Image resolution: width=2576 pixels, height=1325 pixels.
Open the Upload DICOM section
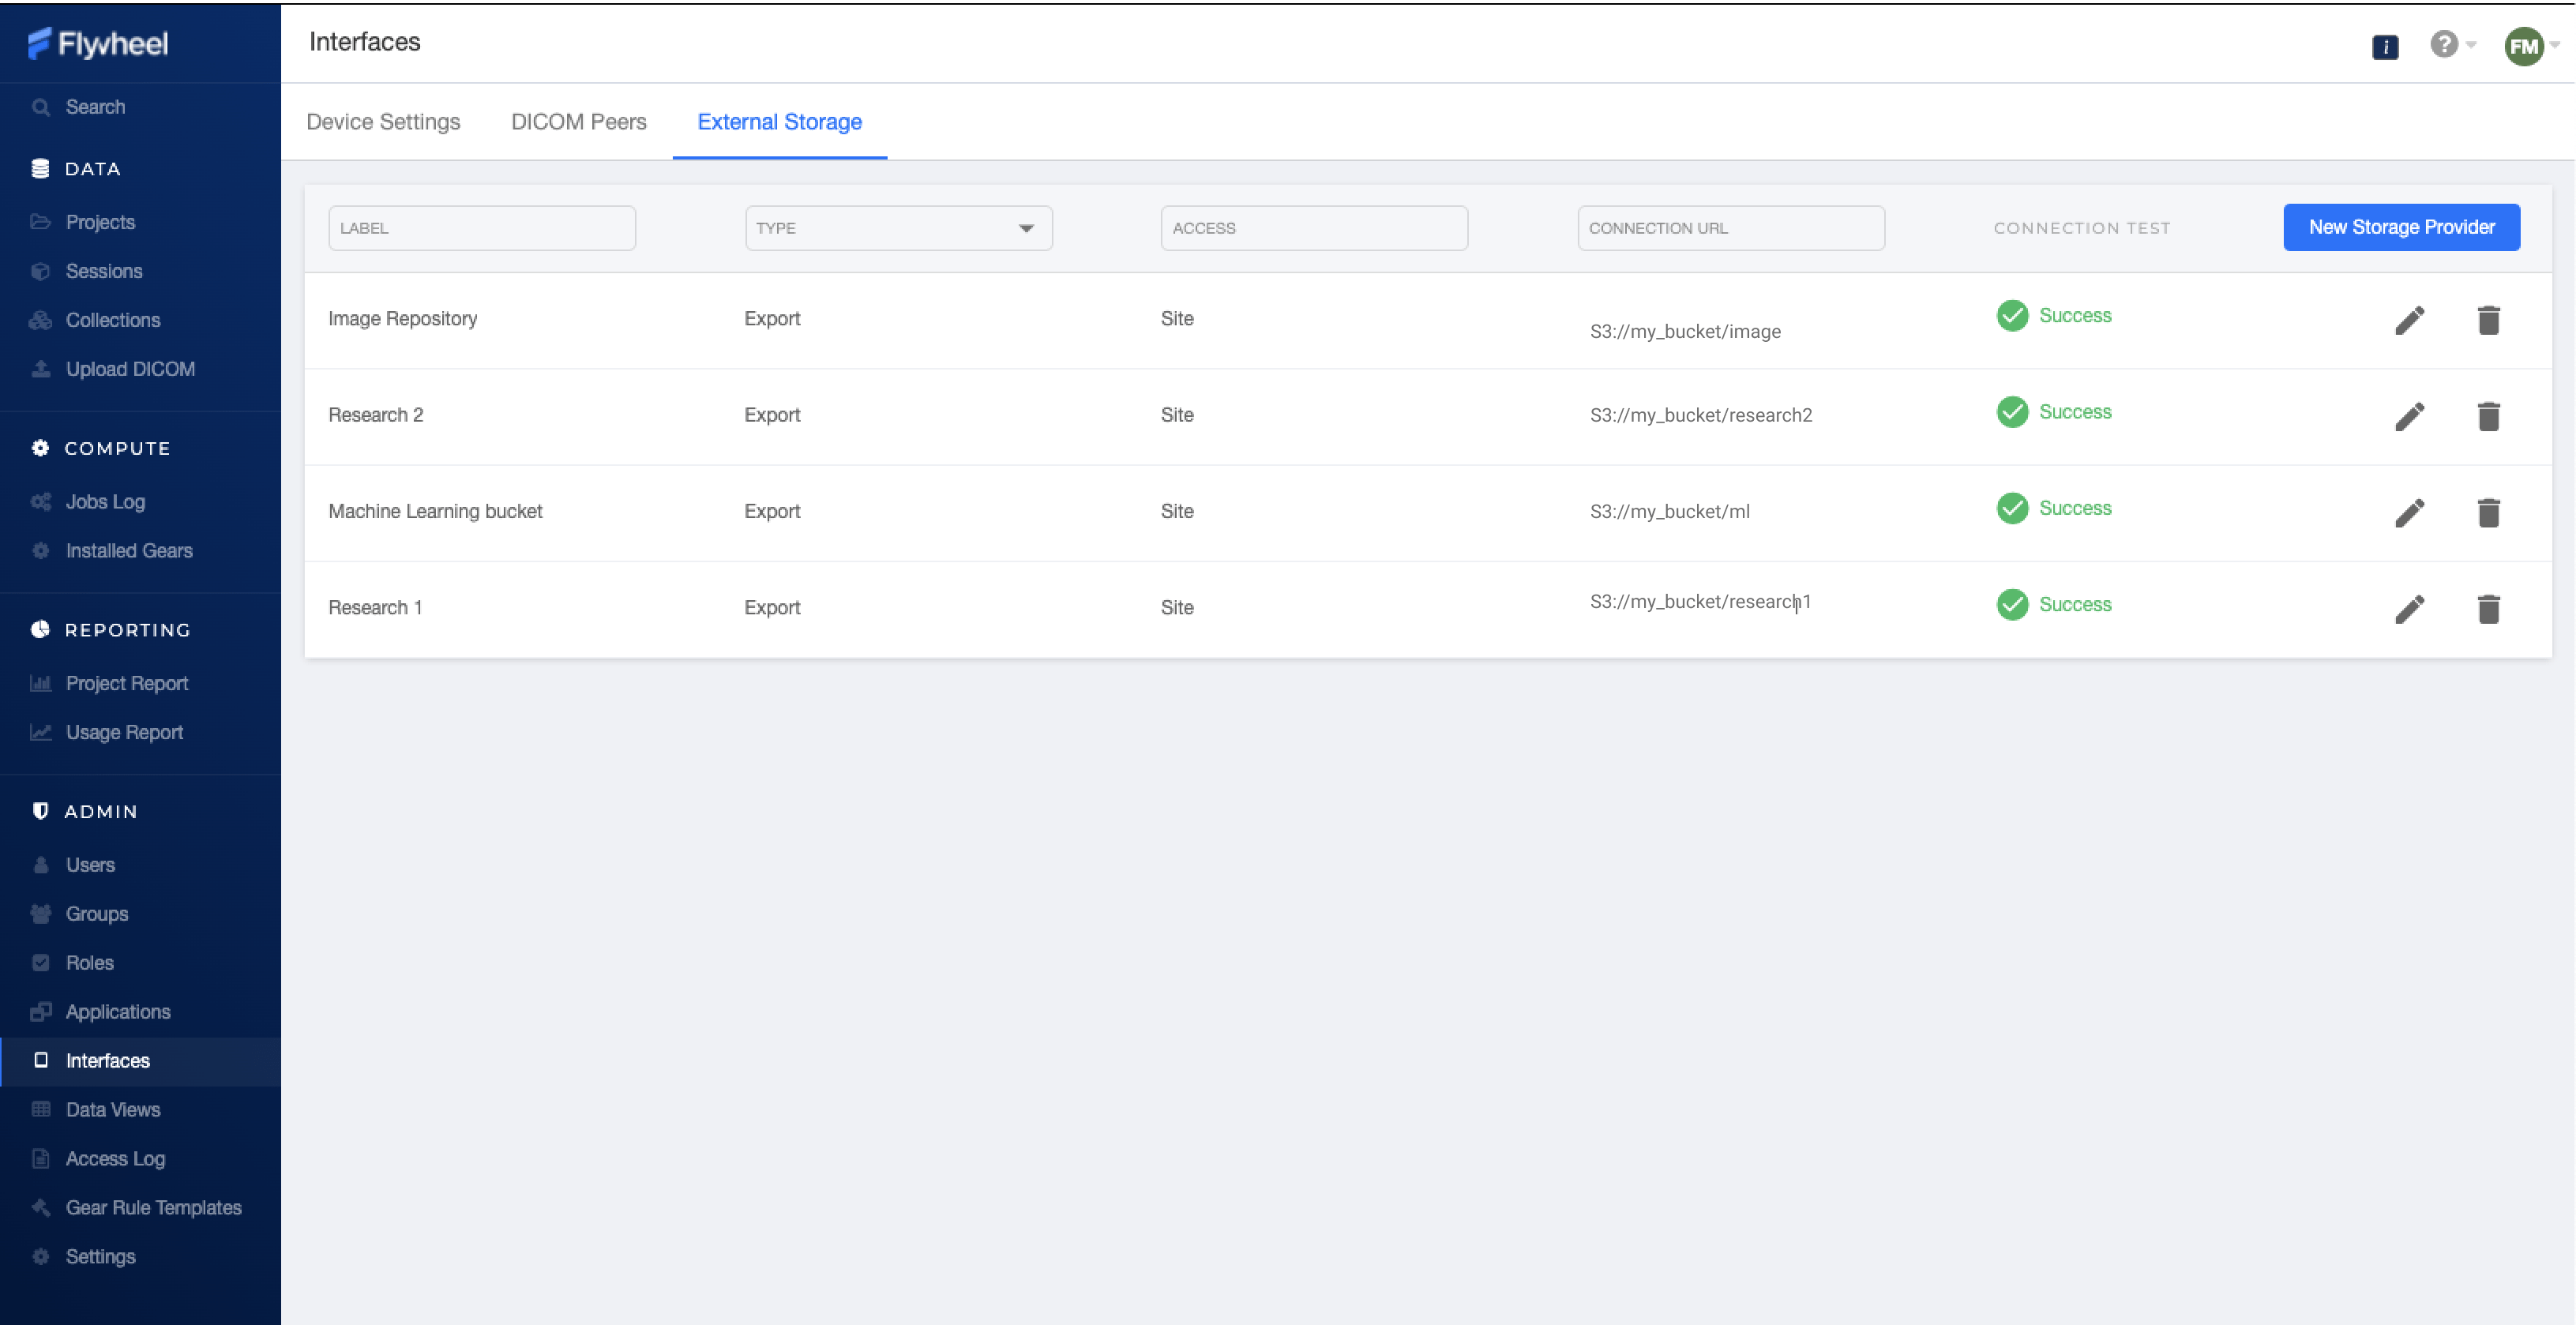point(130,368)
